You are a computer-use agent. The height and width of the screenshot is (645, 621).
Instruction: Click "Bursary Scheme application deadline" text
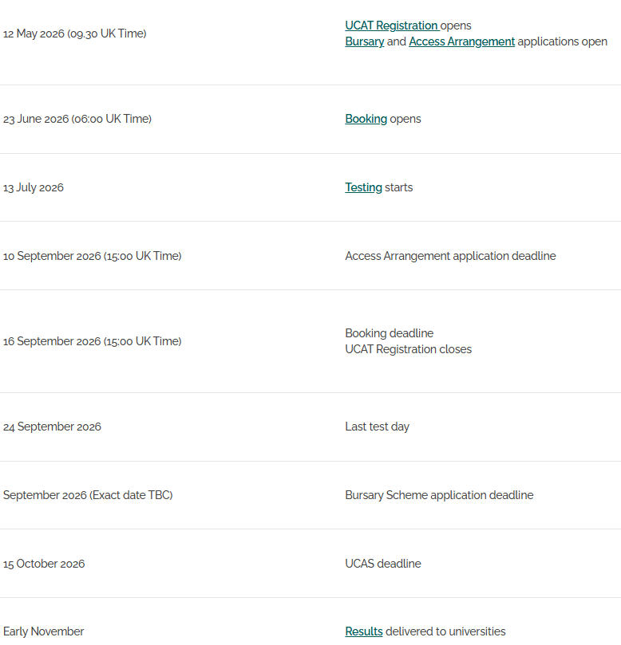(439, 495)
